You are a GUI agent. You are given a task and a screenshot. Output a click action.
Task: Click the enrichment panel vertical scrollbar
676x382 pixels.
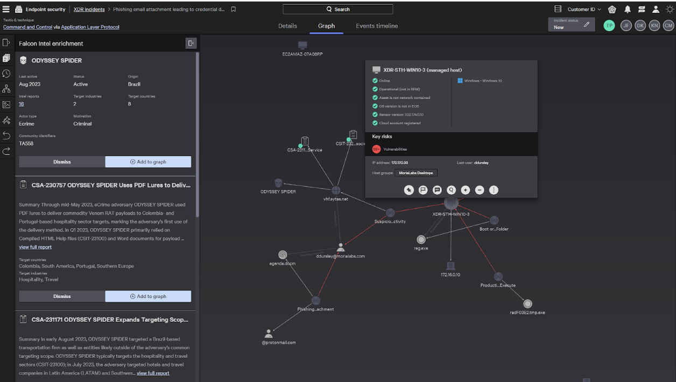pos(198,135)
